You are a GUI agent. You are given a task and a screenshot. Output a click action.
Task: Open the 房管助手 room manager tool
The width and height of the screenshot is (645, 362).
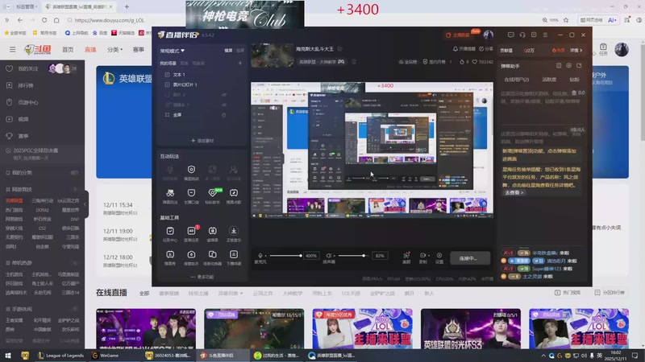(x=191, y=254)
